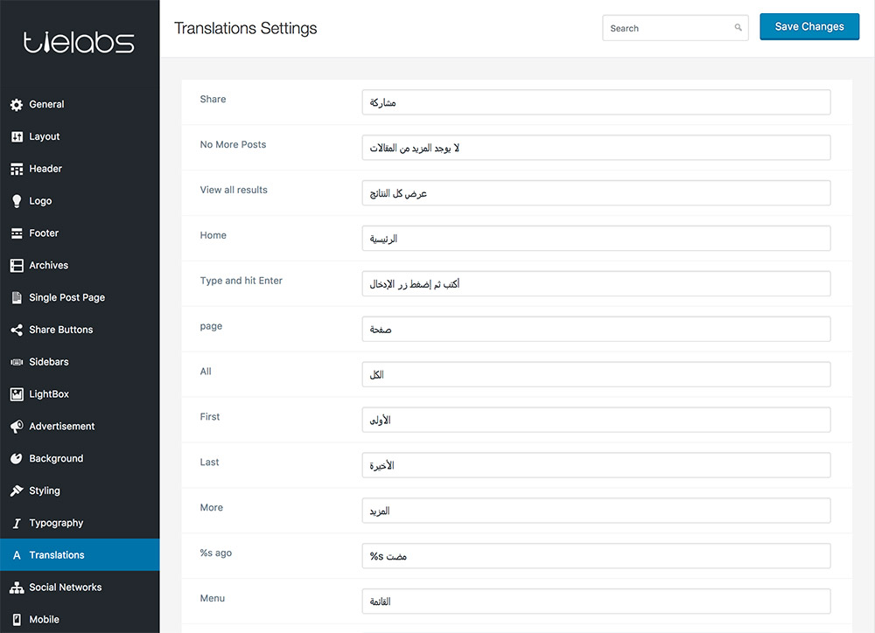875x633 pixels.
Task: Click the Mobile phone icon
Action: [17, 620]
